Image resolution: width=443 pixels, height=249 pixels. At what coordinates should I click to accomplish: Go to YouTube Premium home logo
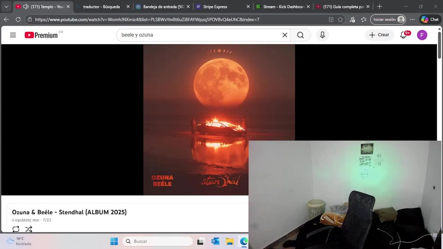(41, 35)
